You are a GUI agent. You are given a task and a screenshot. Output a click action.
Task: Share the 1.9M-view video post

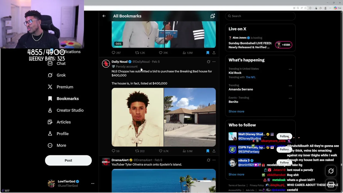214,53
